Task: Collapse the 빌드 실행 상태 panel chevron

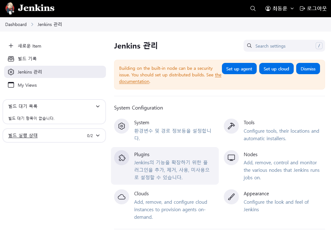Action: click(98, 135)
